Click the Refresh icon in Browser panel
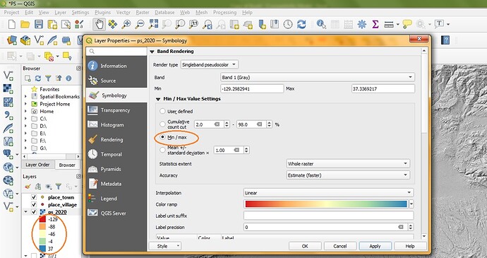Image resolution: width=487 pixels, height=258 pixels. pyautogui.click(x=38, y=78)
